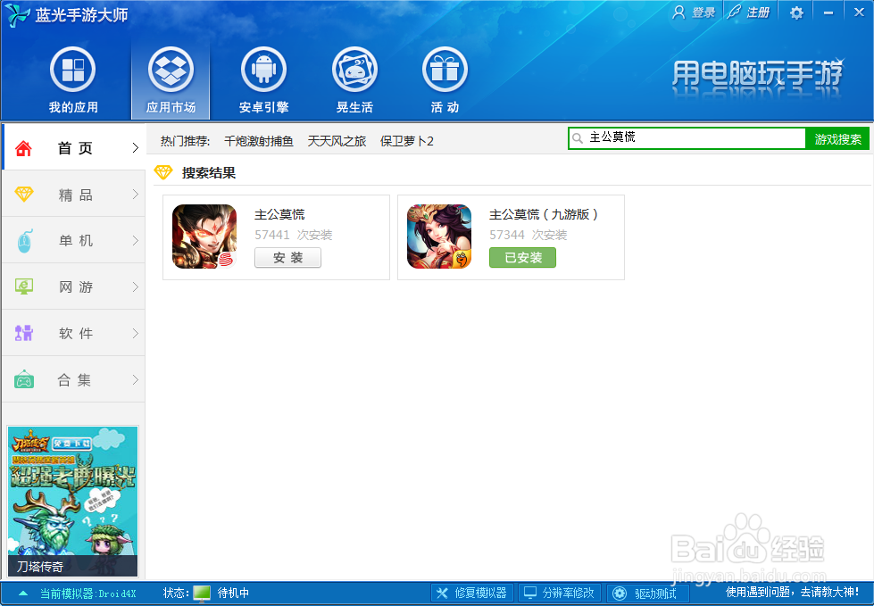Viewport: 874px width, 606px height.
Task: Click the 主公莫慌 title text
Action: (x=279, y=214)
